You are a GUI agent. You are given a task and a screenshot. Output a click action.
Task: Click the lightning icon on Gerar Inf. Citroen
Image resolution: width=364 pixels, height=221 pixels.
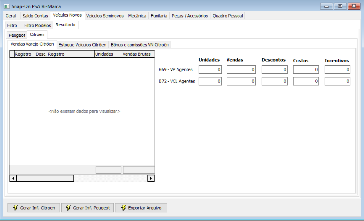pyautogui.click(x=15, y=208)
